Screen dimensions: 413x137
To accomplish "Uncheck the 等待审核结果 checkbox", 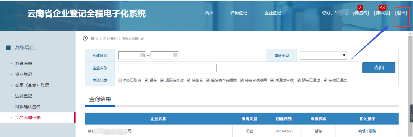I will click(x=242, y=80).
